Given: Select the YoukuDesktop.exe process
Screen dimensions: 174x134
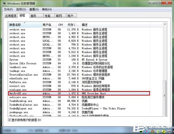Looking at the screenshot, I should (x=79, y=101).
